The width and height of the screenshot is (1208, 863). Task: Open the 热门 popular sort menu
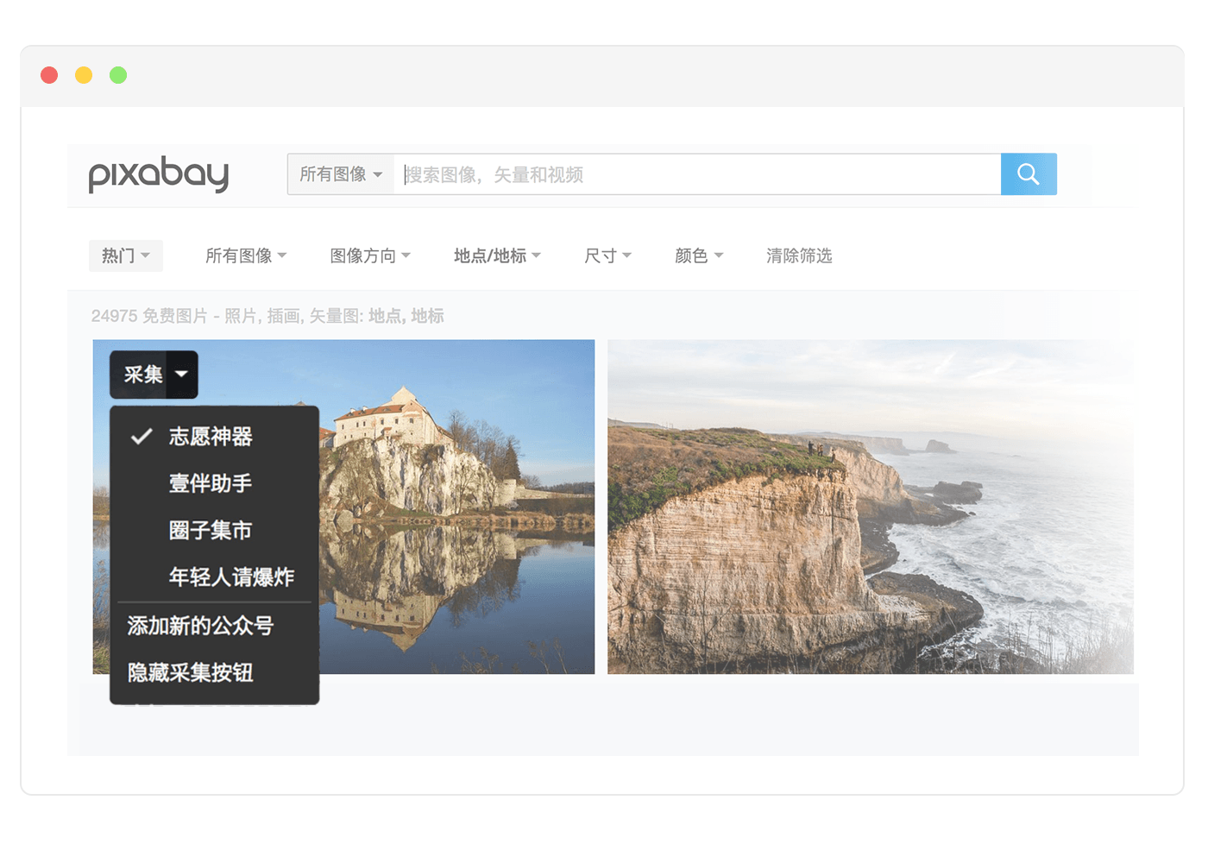125,255
